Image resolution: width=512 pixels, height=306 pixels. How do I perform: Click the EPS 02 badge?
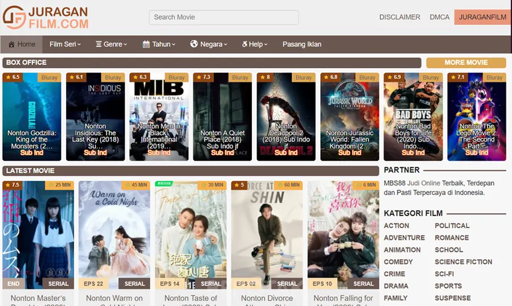tap(246, 284)
